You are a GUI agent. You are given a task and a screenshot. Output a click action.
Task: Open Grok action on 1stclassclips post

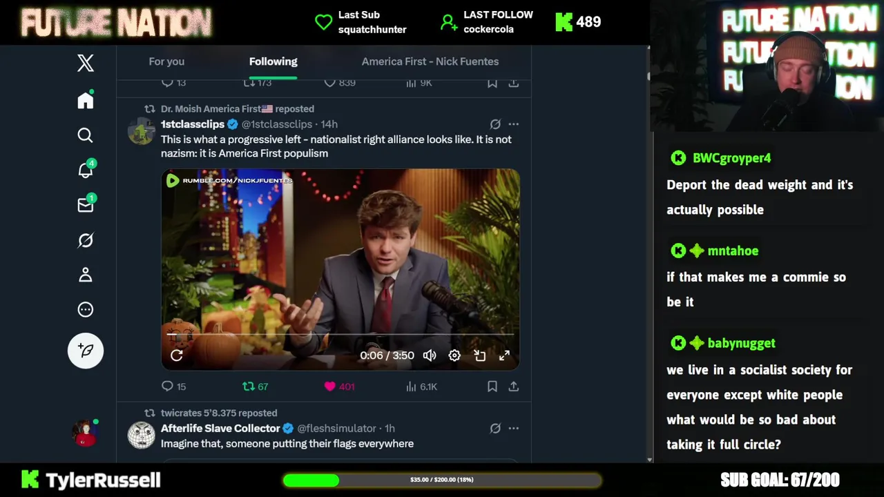tap(495, 124)
